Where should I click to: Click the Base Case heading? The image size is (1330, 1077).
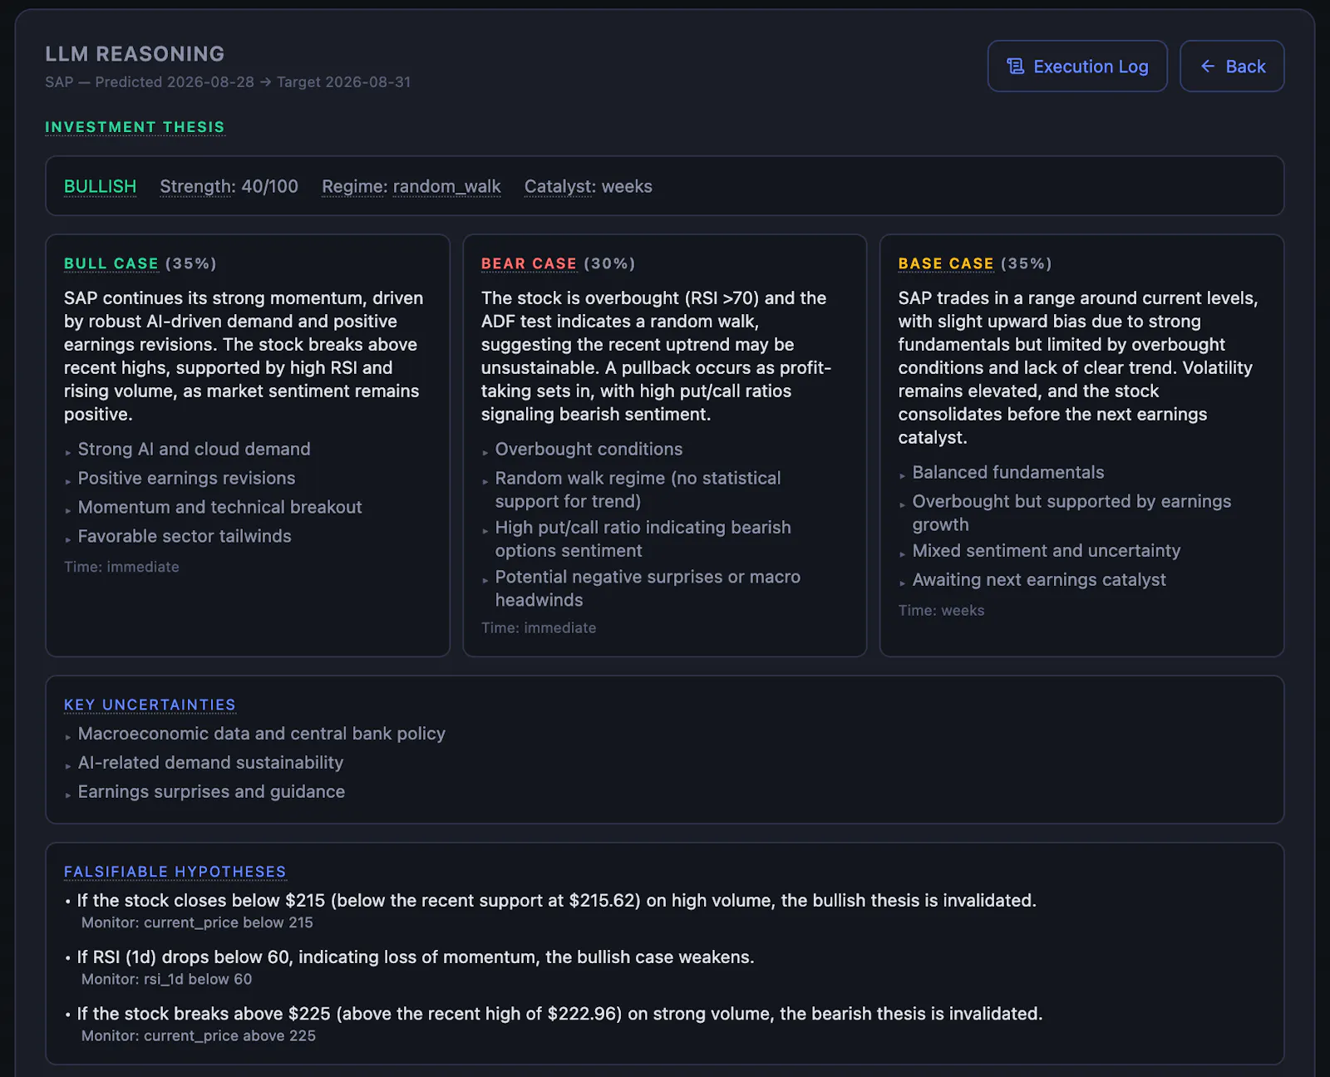tap(946, 263)
